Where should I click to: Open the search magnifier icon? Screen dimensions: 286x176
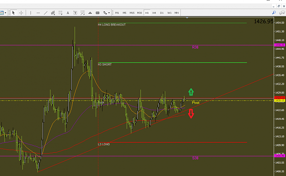[274, 13]
